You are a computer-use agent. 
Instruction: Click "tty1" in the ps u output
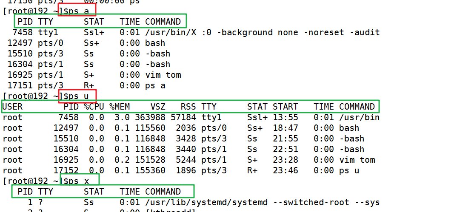(x=211, y=118)
